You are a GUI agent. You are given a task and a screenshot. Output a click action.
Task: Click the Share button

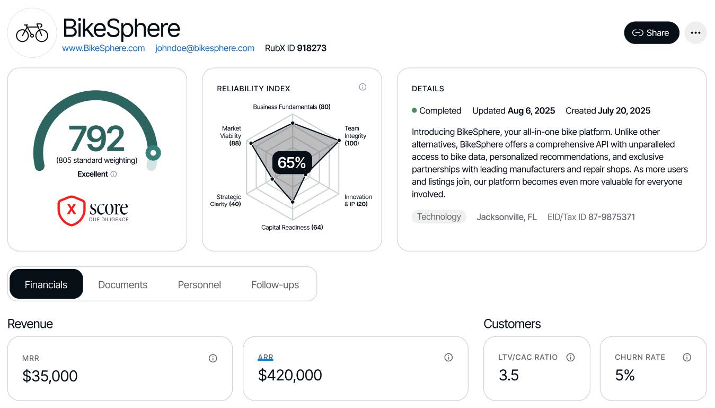(651, 33)
